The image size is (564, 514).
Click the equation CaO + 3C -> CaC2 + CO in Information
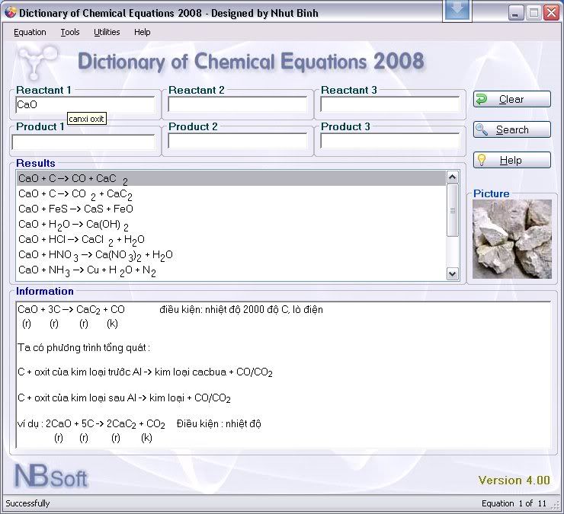(71, 310)
